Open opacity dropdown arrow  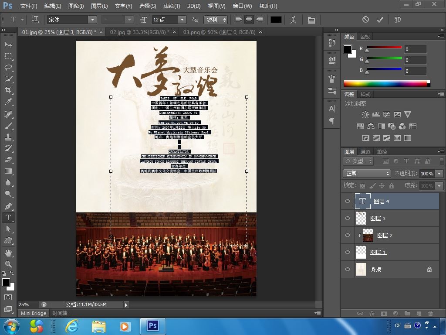(439, 174)
